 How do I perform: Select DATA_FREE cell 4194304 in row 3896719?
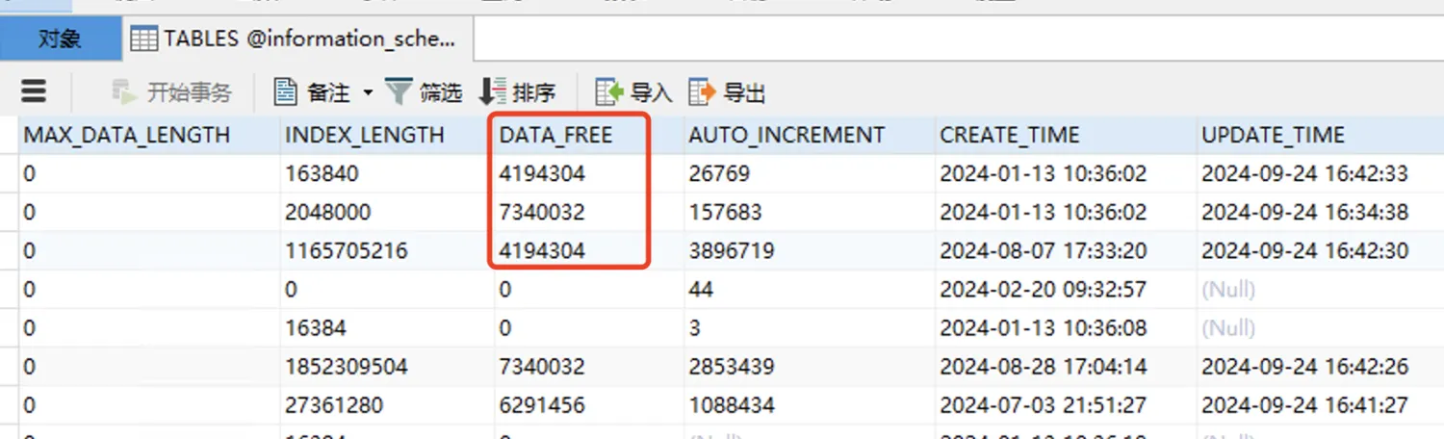tap(589, 250)
